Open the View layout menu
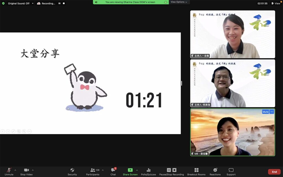Image resolution: width=283 pixels, height=177 pixels. [x=276, y=3]
